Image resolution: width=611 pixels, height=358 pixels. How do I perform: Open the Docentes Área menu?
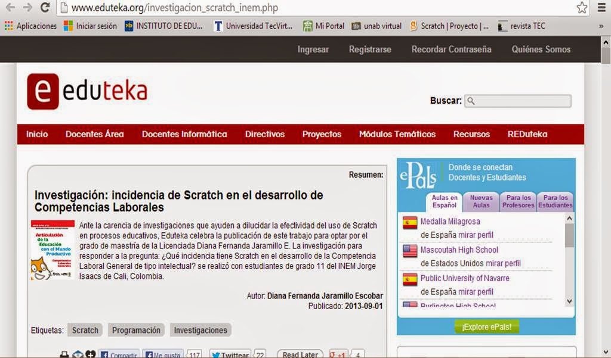(x=95, y=134)
